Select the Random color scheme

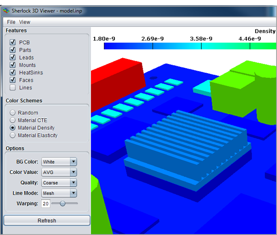point(12,112)
